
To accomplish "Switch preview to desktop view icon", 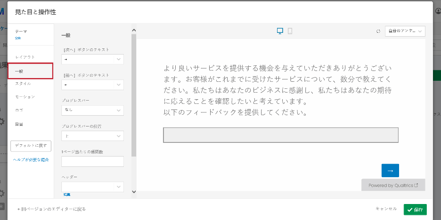I will (x=280, y=31).
